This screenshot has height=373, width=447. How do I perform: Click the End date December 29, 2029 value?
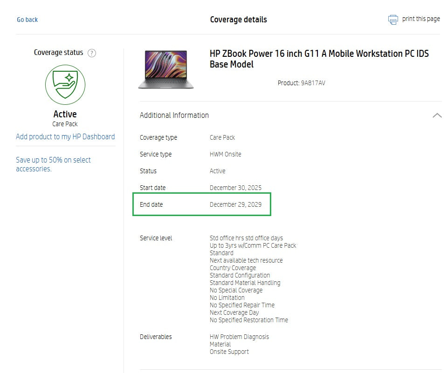[235, 204]
